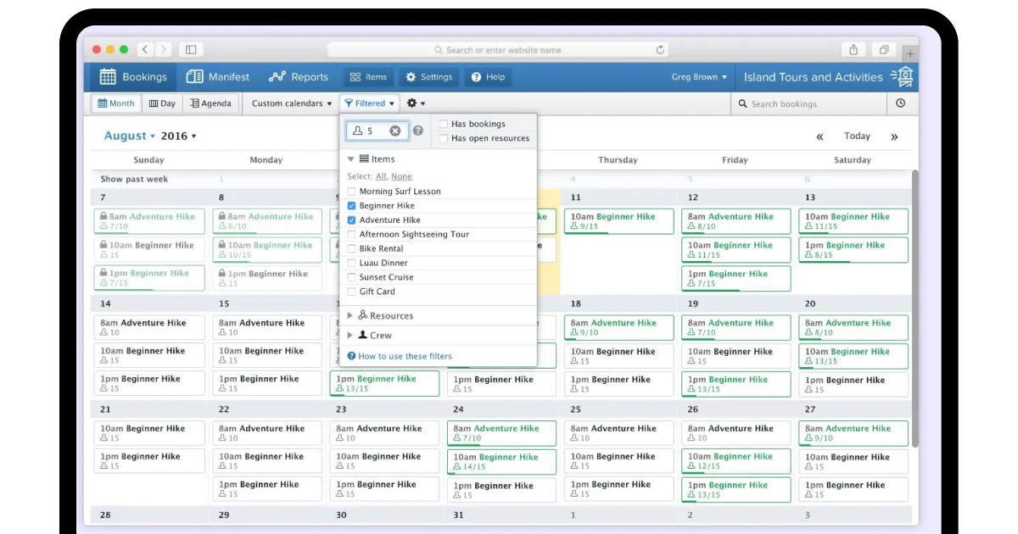
Task: Enable the Has open resources checkbox
Action: tap(444, 138)
